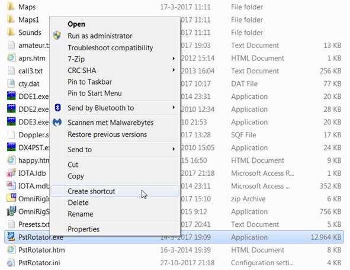Click the SQF File type cell
Screen dimensions: 350x270
tap(243, 135)
